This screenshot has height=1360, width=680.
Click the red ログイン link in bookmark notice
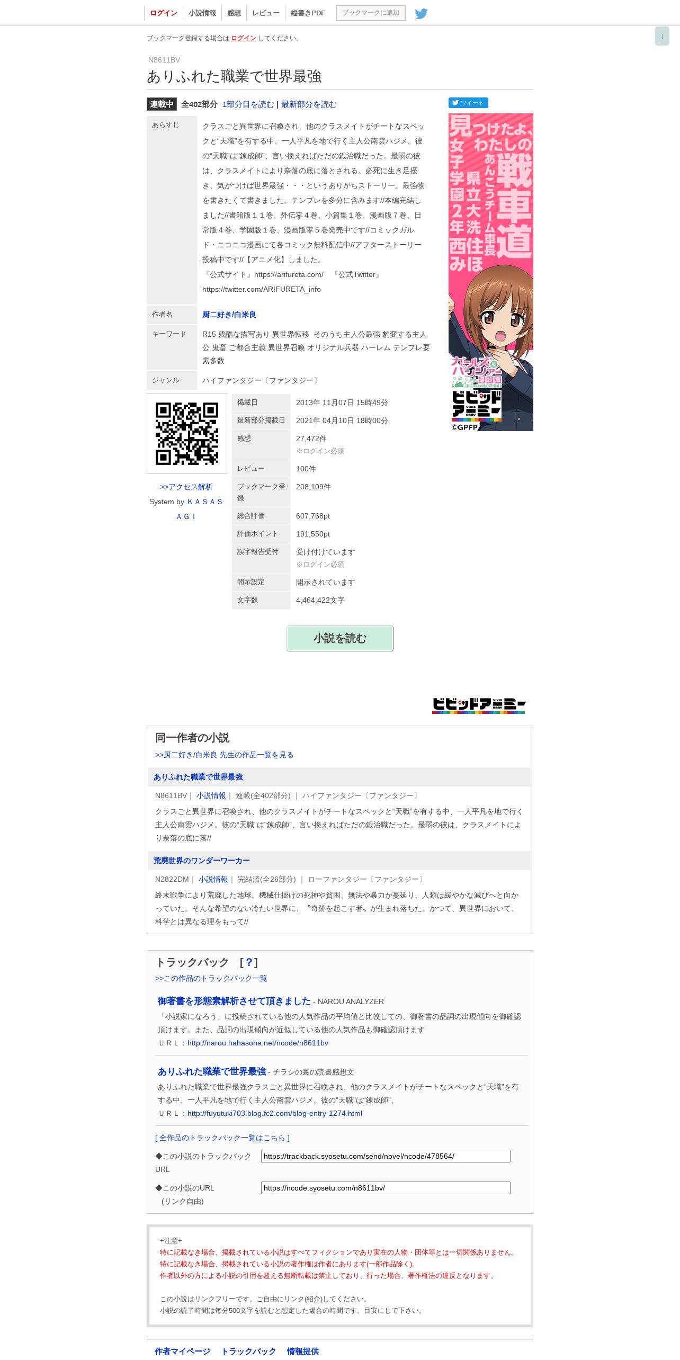click(x=244, y=38)
